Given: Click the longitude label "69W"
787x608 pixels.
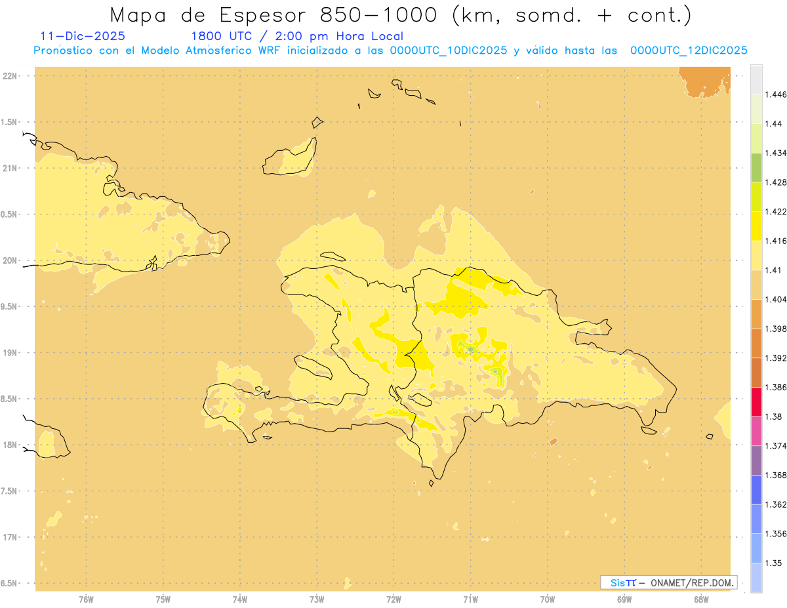Looking at the screenshot, I should 624,599.
